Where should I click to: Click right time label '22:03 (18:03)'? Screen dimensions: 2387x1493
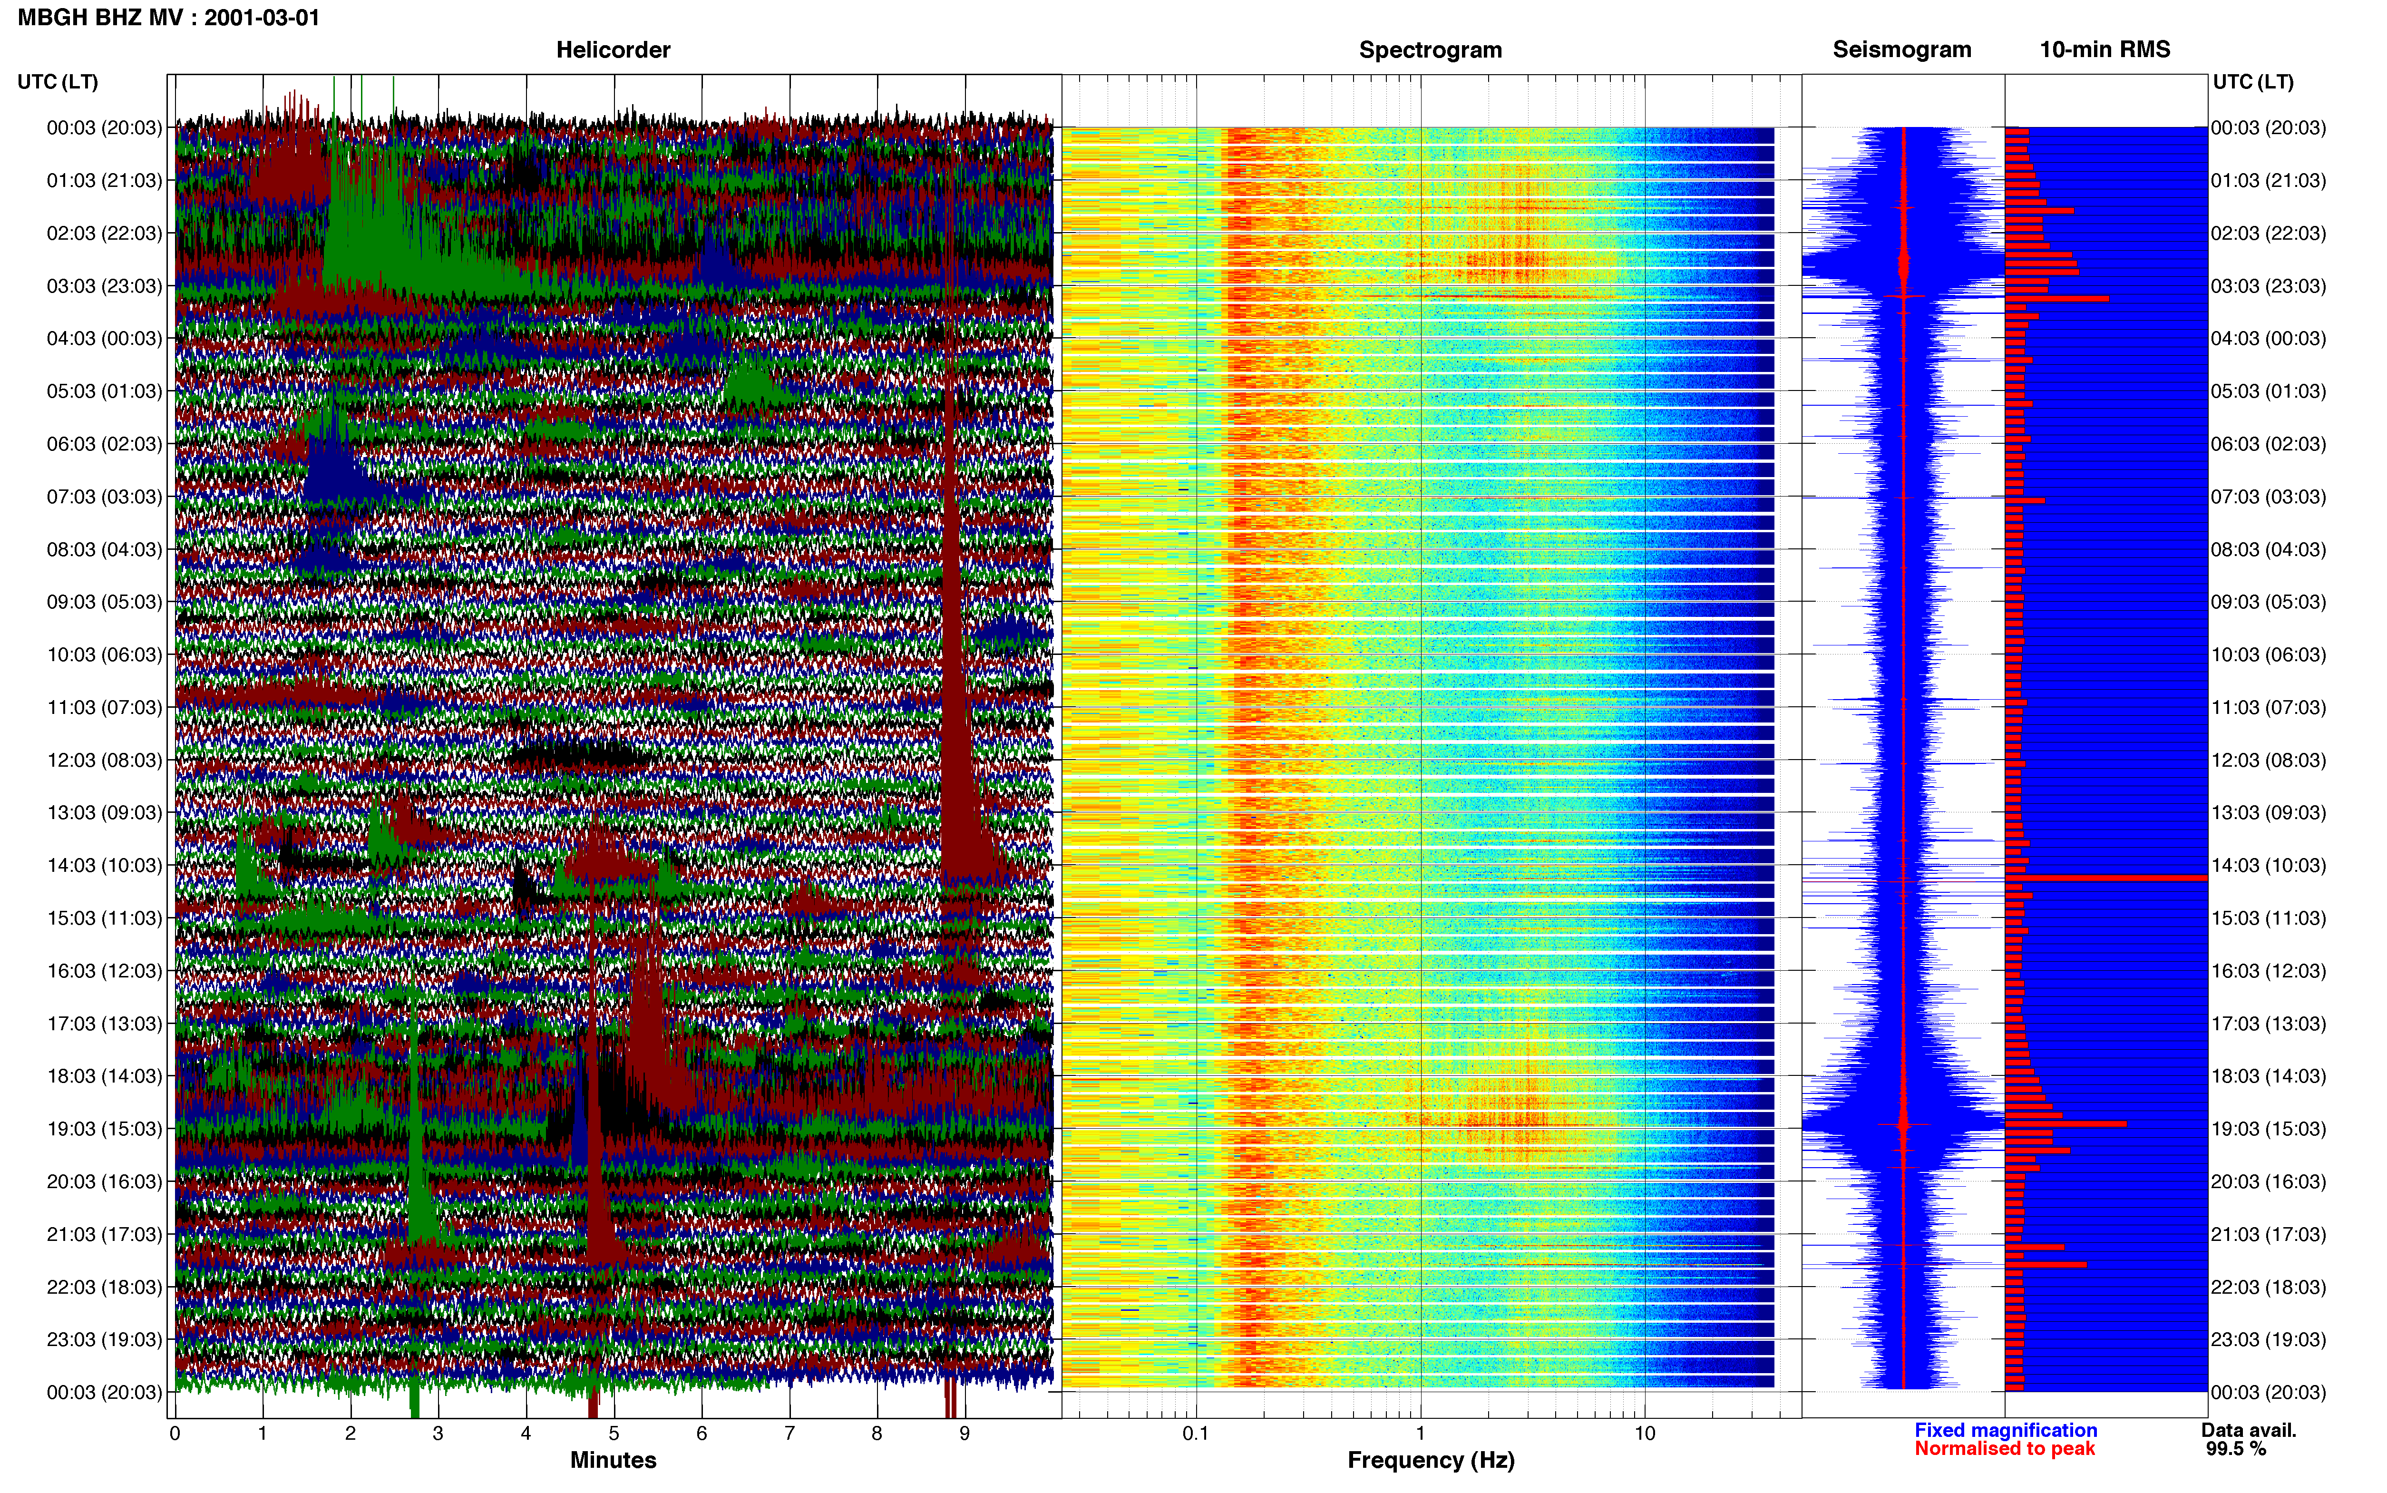2269,1288
